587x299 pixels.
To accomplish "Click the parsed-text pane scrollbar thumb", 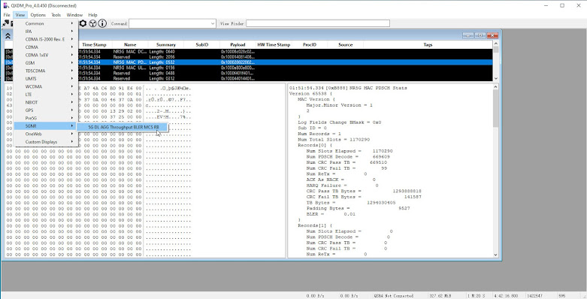I will 495,109.
